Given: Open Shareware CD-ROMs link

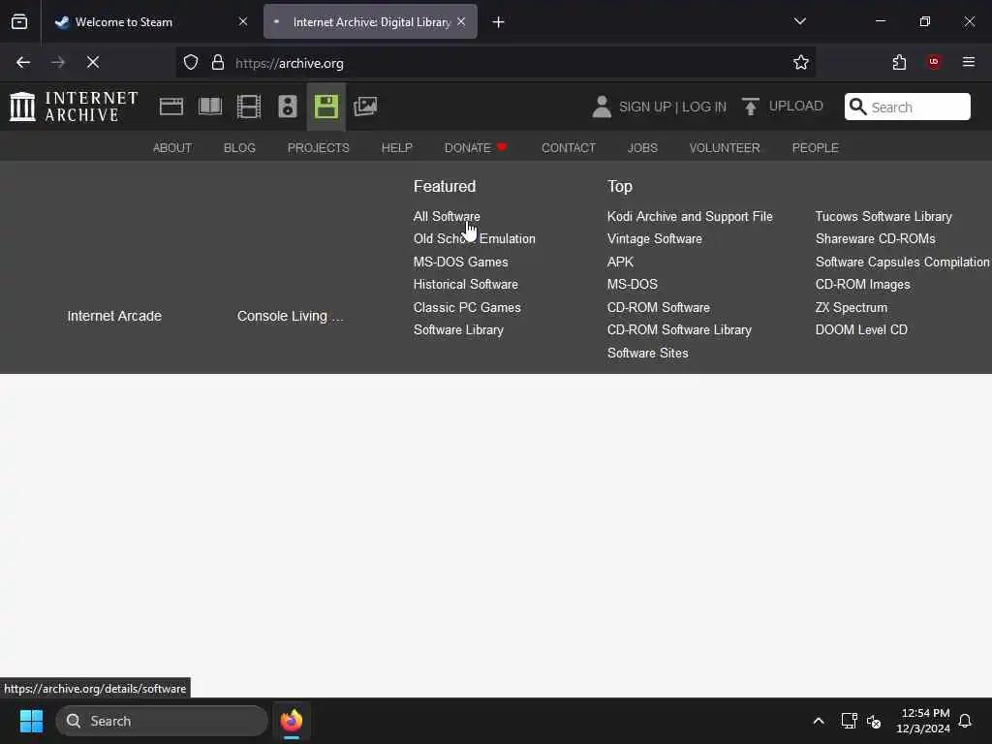Looking at the screenshot, I should pyautogui.click(x=875, y=238).
